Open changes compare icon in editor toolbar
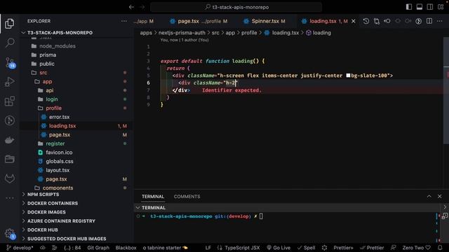The width and height of the screenshot is (449, 252). (377, 21)
